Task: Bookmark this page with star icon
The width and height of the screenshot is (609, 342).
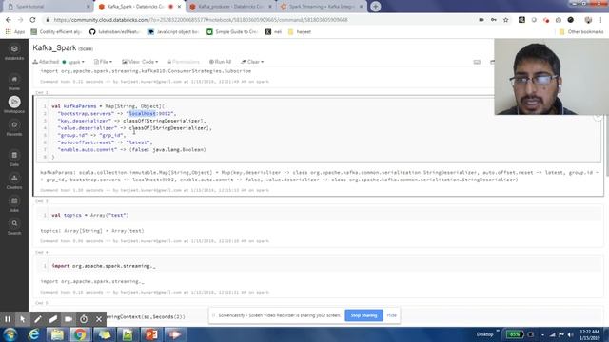Action: pyautogui.click(x=505, y=20)
